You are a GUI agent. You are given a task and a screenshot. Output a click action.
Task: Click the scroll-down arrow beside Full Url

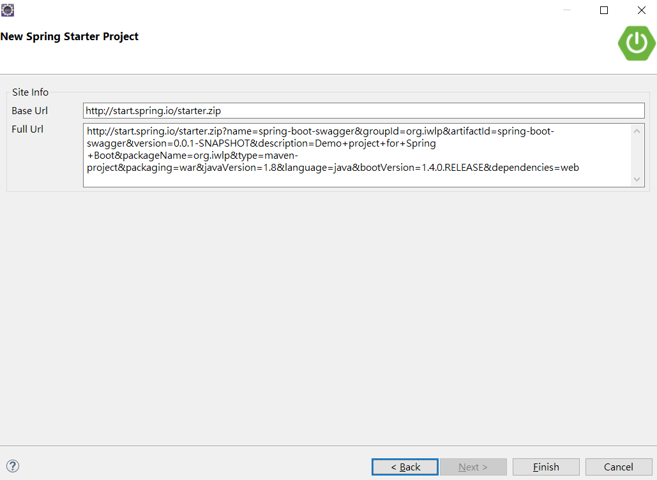[x=637, y=180]
